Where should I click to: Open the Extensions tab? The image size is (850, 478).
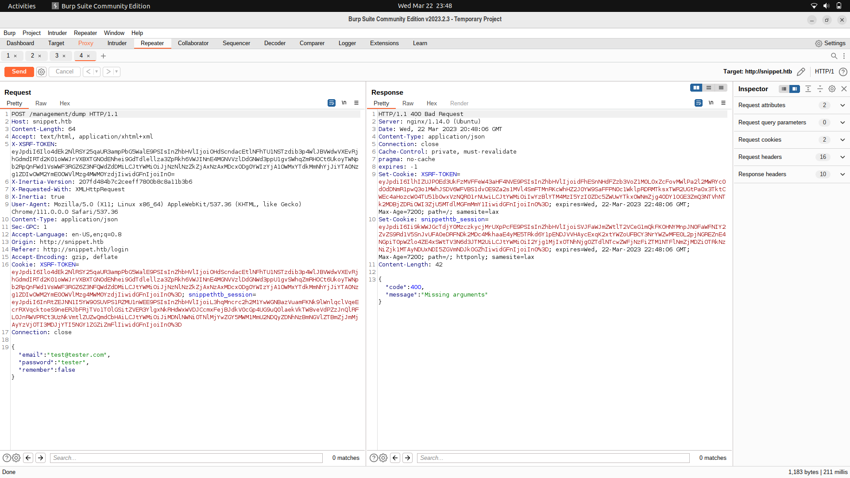click(x=384, y=43)
